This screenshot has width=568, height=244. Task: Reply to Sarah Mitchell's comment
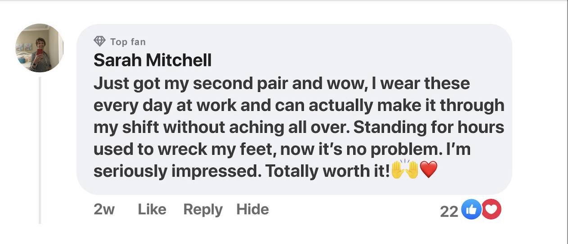click(203, 209)
